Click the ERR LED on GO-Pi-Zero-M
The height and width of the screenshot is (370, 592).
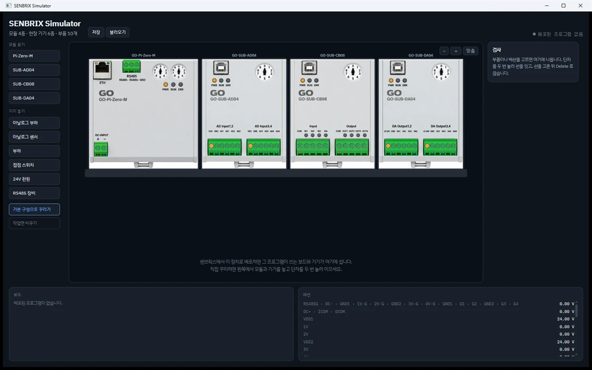pos(180,85)
